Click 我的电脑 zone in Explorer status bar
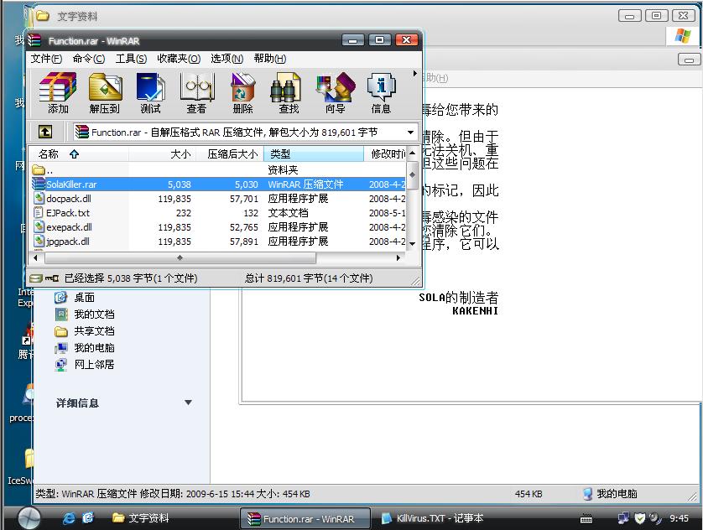Screen dimensions: 703x530 click(x=610, y=494)
